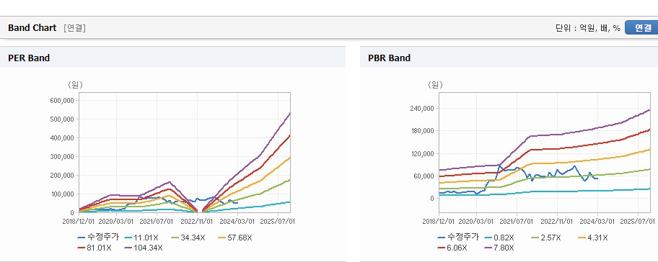Toggle 104.34X legend series

coord(144,248)
